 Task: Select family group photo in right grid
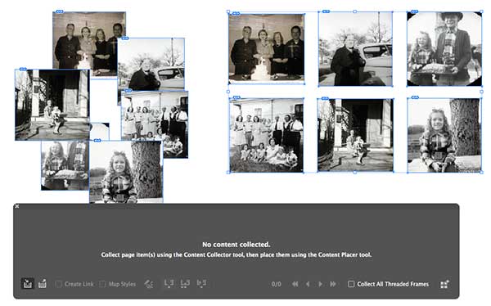coord(267,135)
